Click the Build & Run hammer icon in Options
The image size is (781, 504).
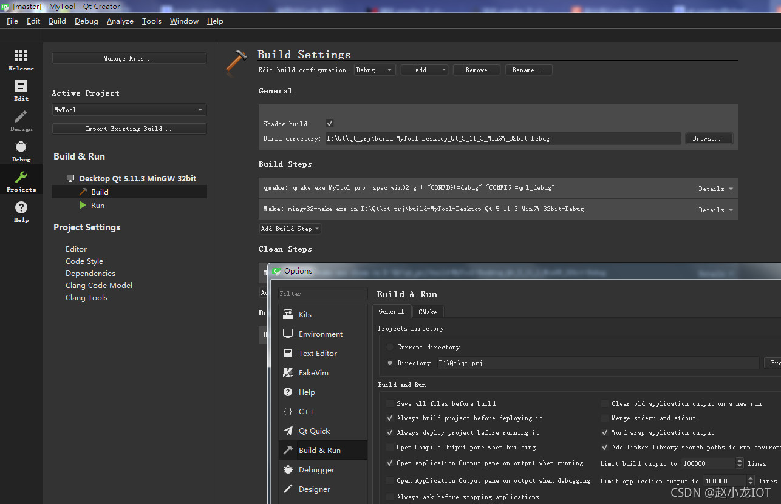(x=288, y=450)
